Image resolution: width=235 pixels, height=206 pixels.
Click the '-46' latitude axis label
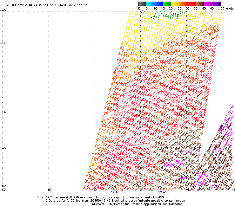point(3,112)
